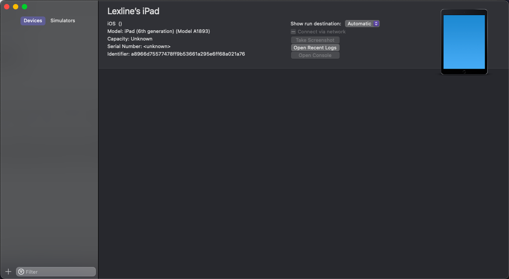Maximize the window using the green button
This screenshot has height=279, width=509.
coord(25,7)
